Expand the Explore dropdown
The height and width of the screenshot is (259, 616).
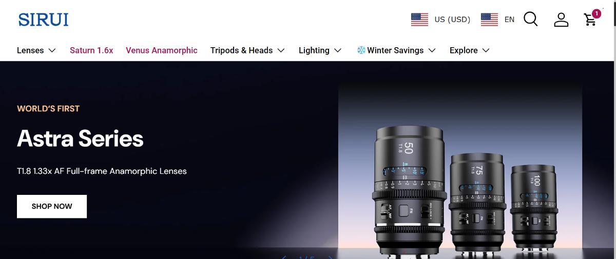click(x=469, y=50)
